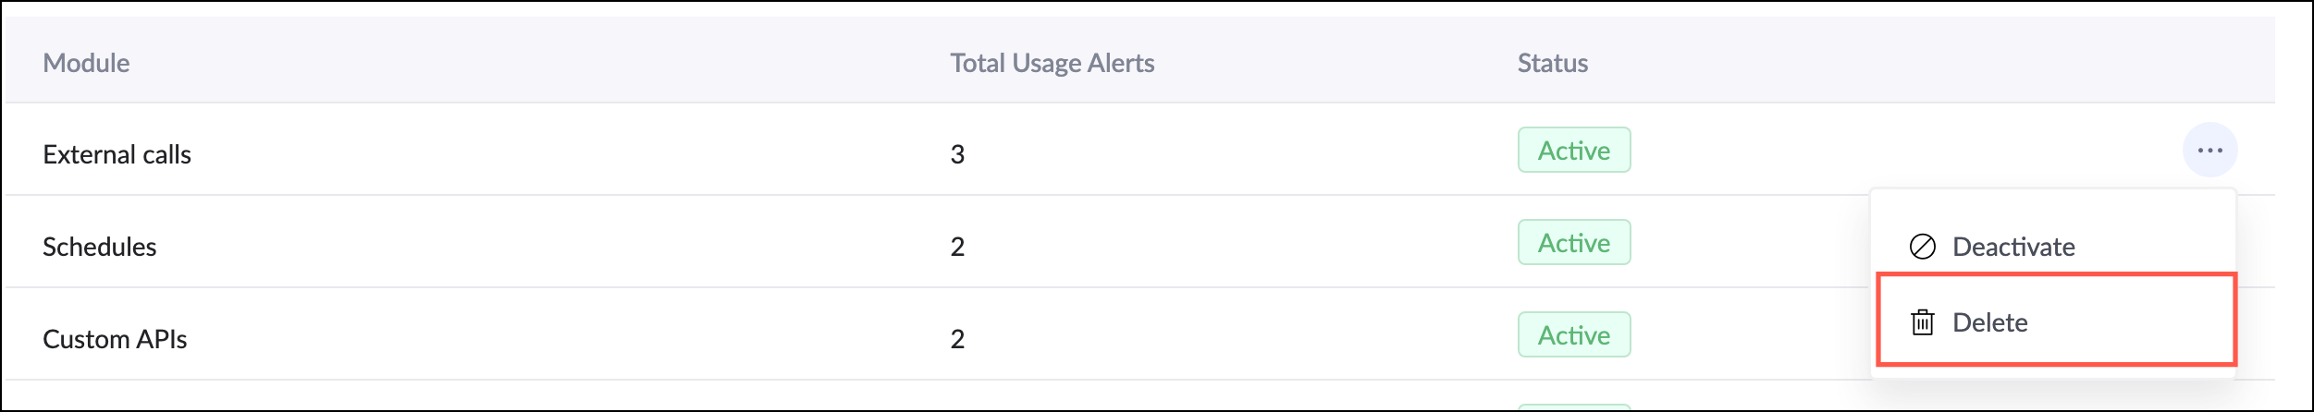Click the alert count 2 for Custom APIs
2314x412 pixels.
pyautogui.click(x=957, y=339)
